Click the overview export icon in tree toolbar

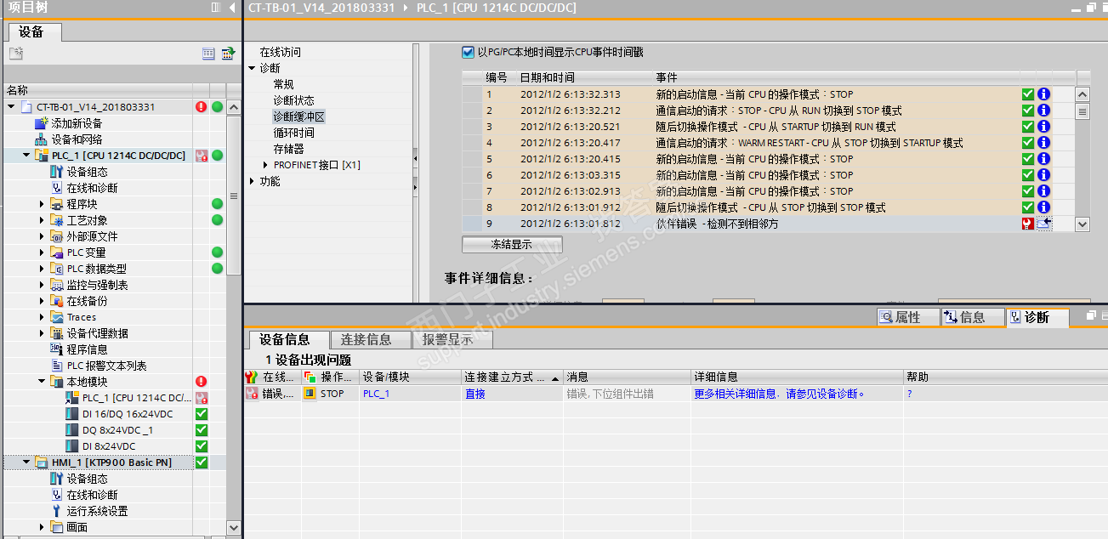click(x=228, y=54)
